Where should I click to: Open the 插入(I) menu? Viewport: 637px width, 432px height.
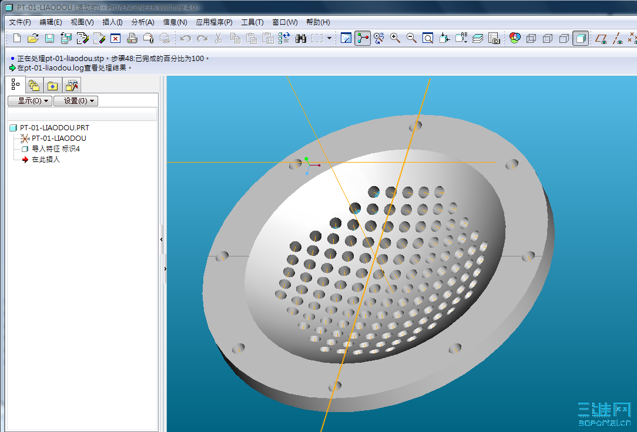coord(112,22)
